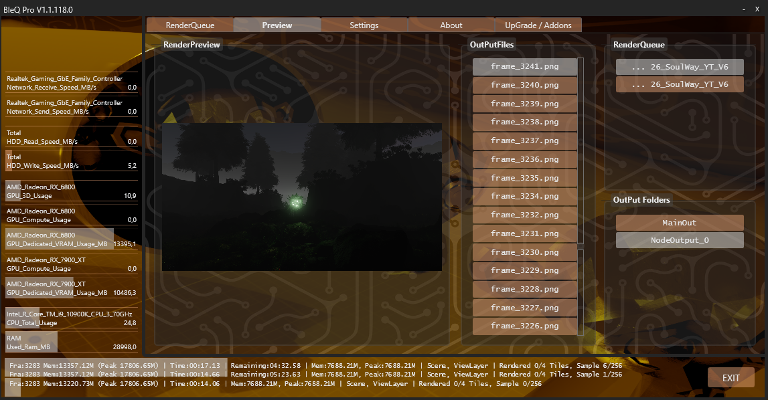Select frame_3232.png output file
Viewport: 768px width, 400px height.
coord(524,215)
